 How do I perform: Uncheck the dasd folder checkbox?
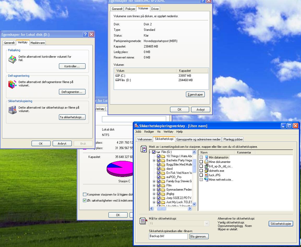click(159, 169)
